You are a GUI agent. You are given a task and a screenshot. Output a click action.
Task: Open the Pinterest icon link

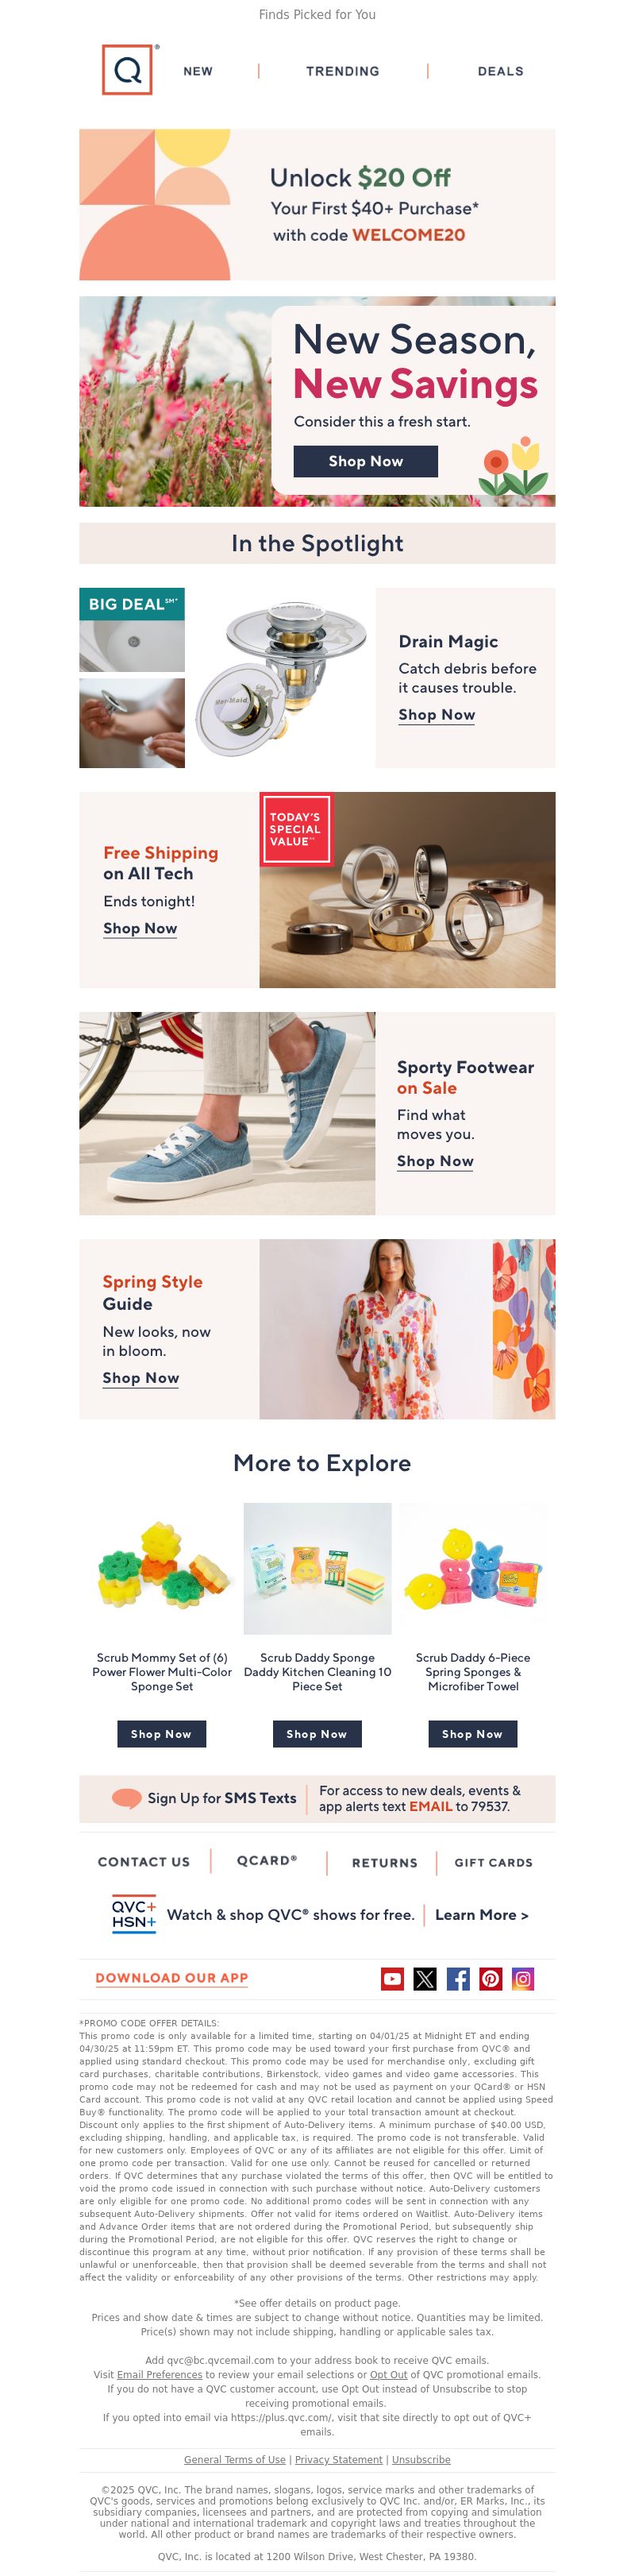point(491,1978)
